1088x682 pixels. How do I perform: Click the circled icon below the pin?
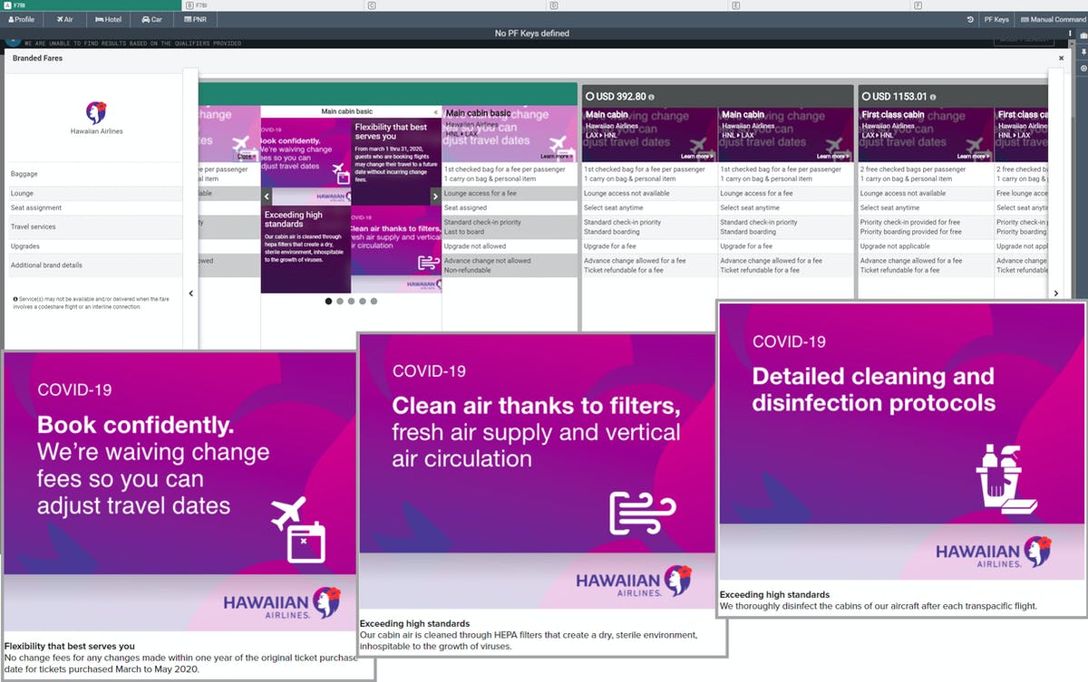[1083, 69]
